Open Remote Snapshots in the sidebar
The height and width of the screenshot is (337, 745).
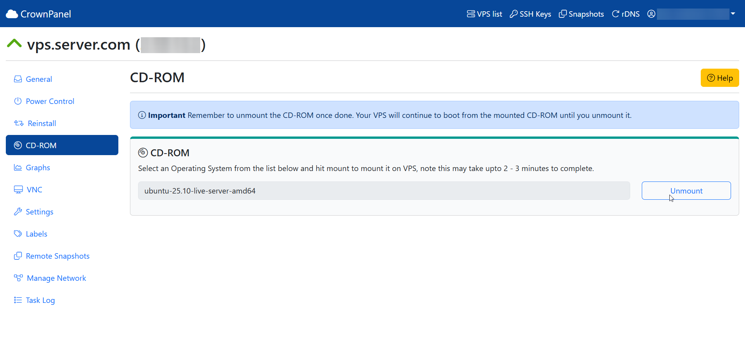coord(57,256)
